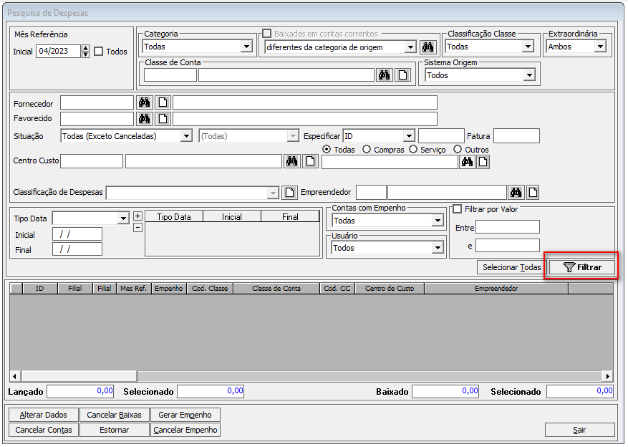
Task: Click the Gerar Empenho button
Action: click(185, 415)
